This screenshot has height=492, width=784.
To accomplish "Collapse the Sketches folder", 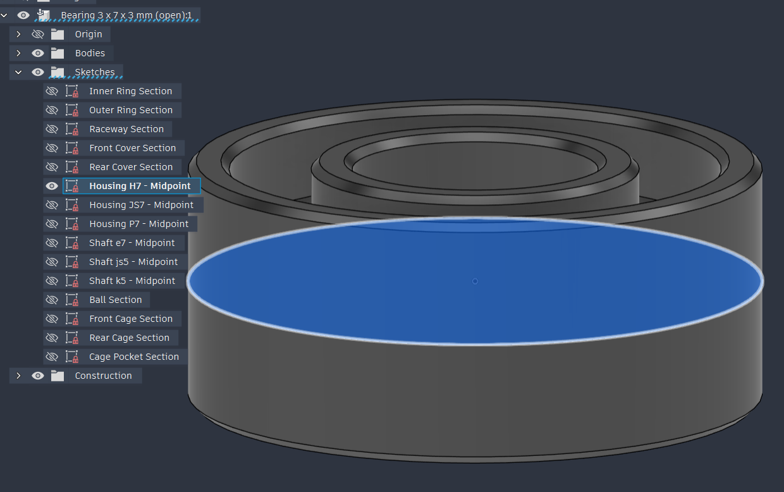I will [x=18, y=72].
